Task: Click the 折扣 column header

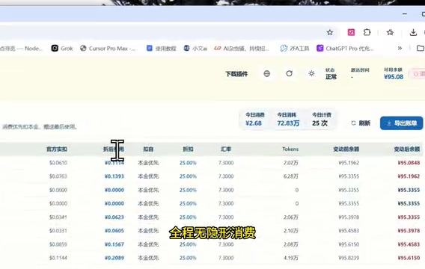Action: (x=188, y=149)
